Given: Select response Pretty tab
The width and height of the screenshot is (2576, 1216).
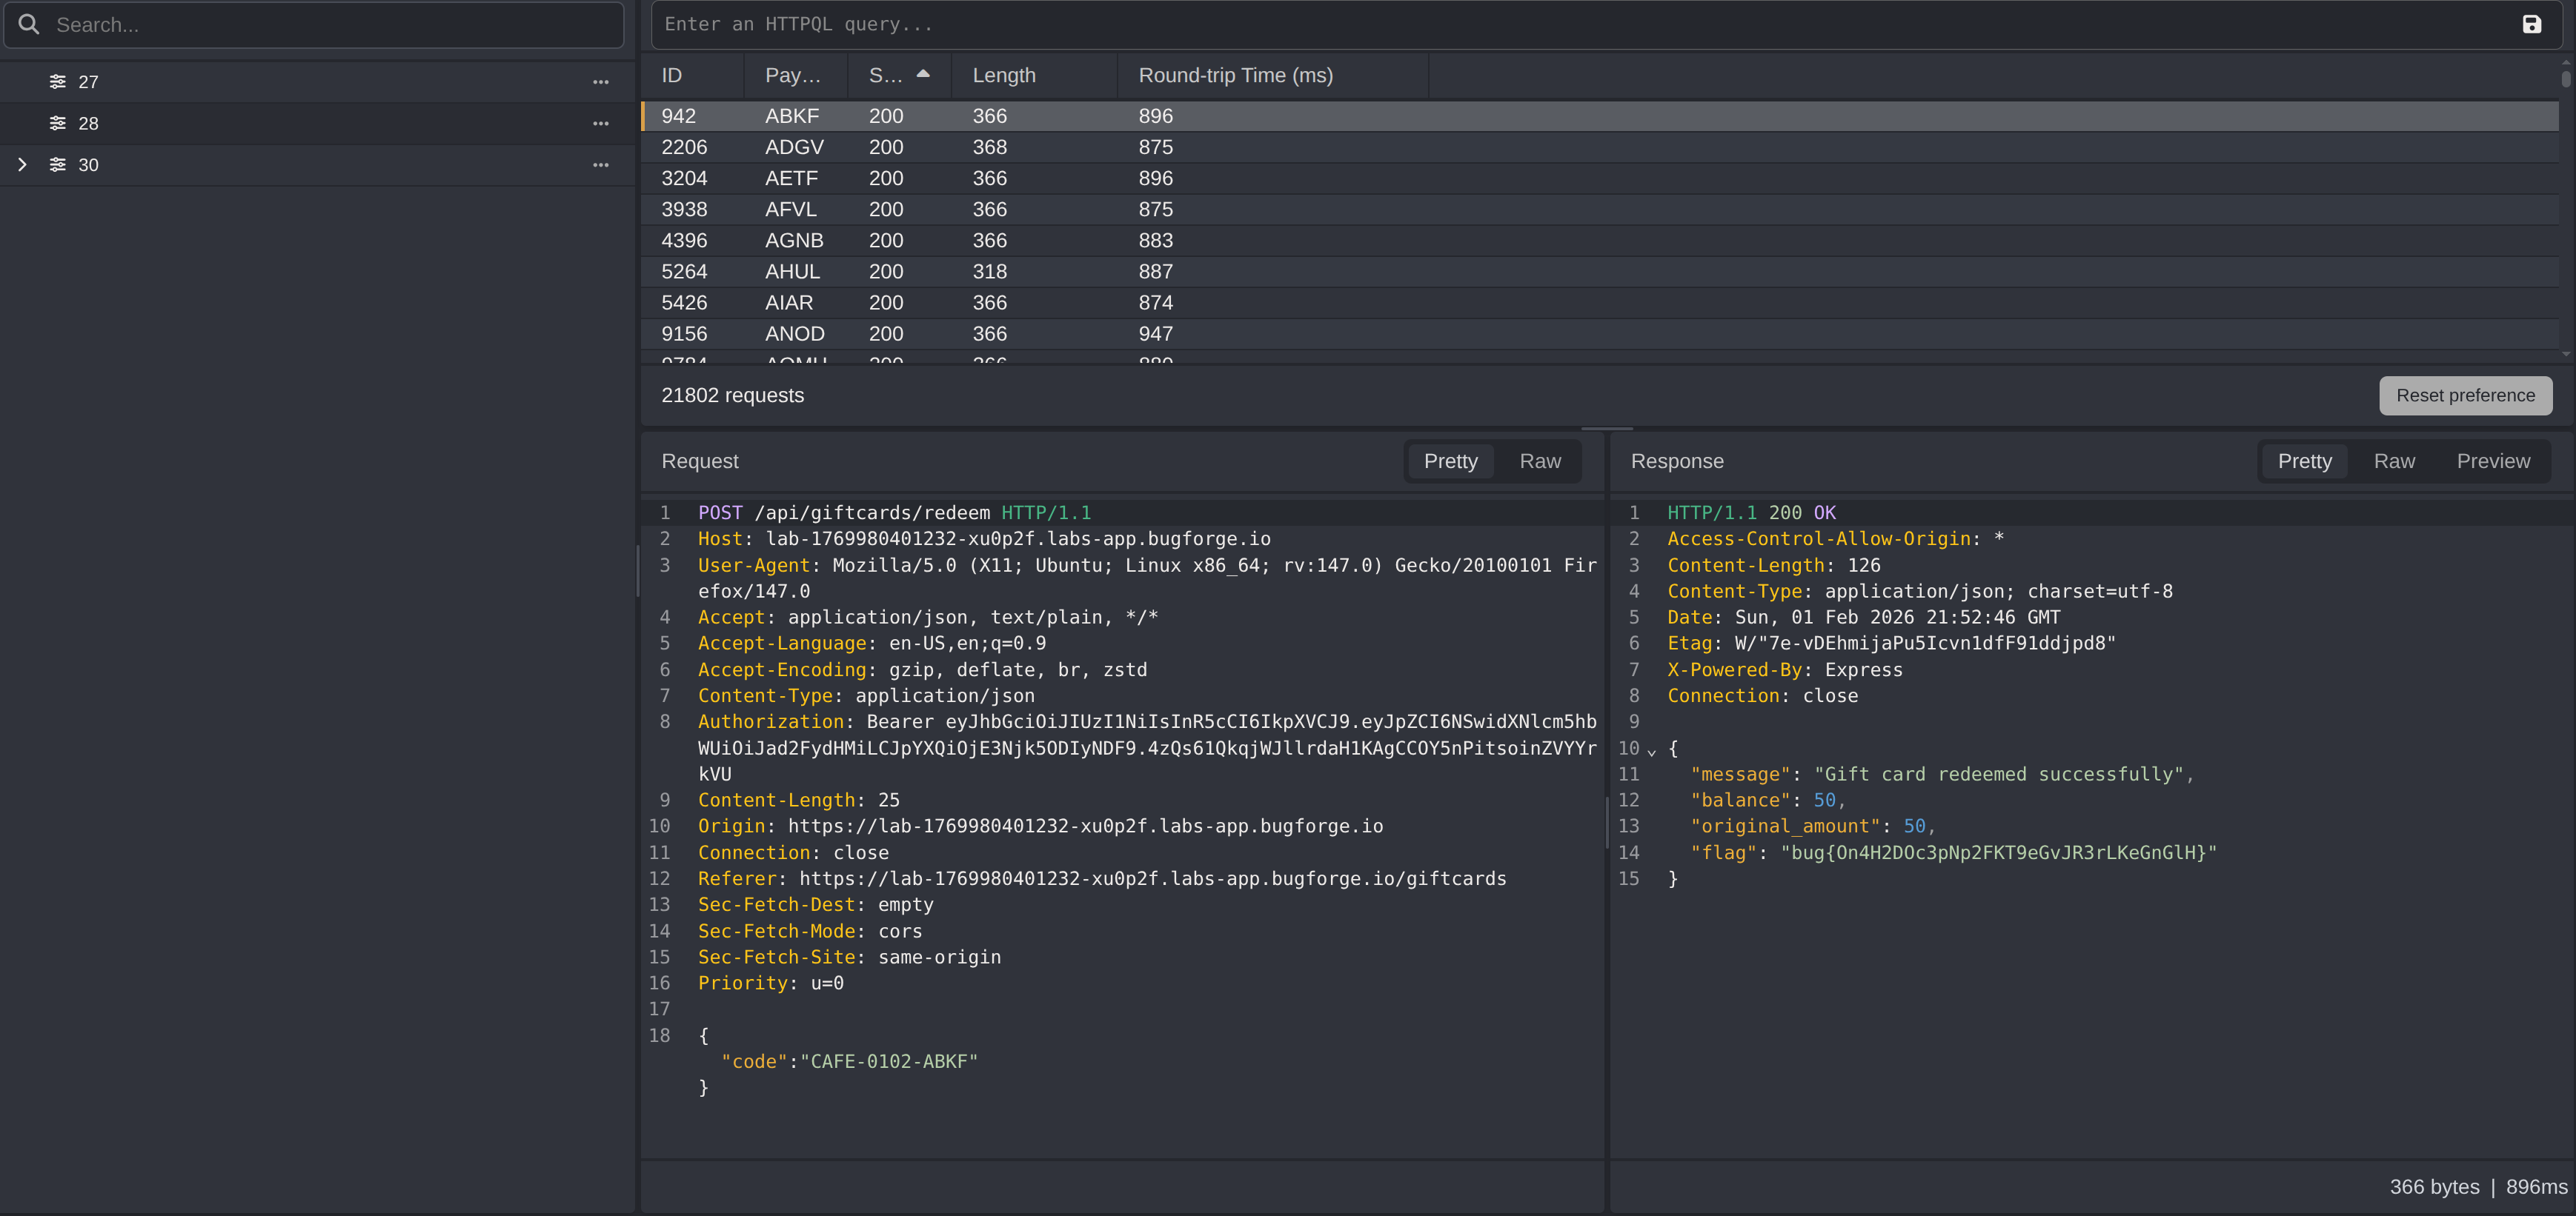Looking at the screenshot, I should tap(2304, 461).
